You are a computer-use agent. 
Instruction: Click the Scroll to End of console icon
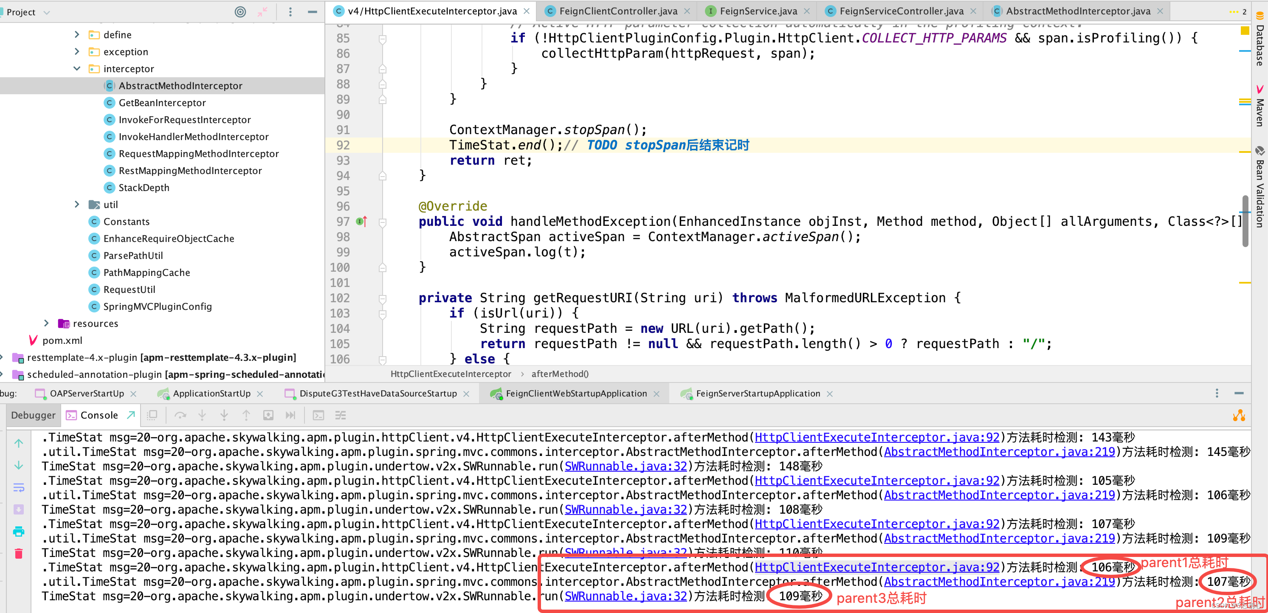click(x=19, y=510)
